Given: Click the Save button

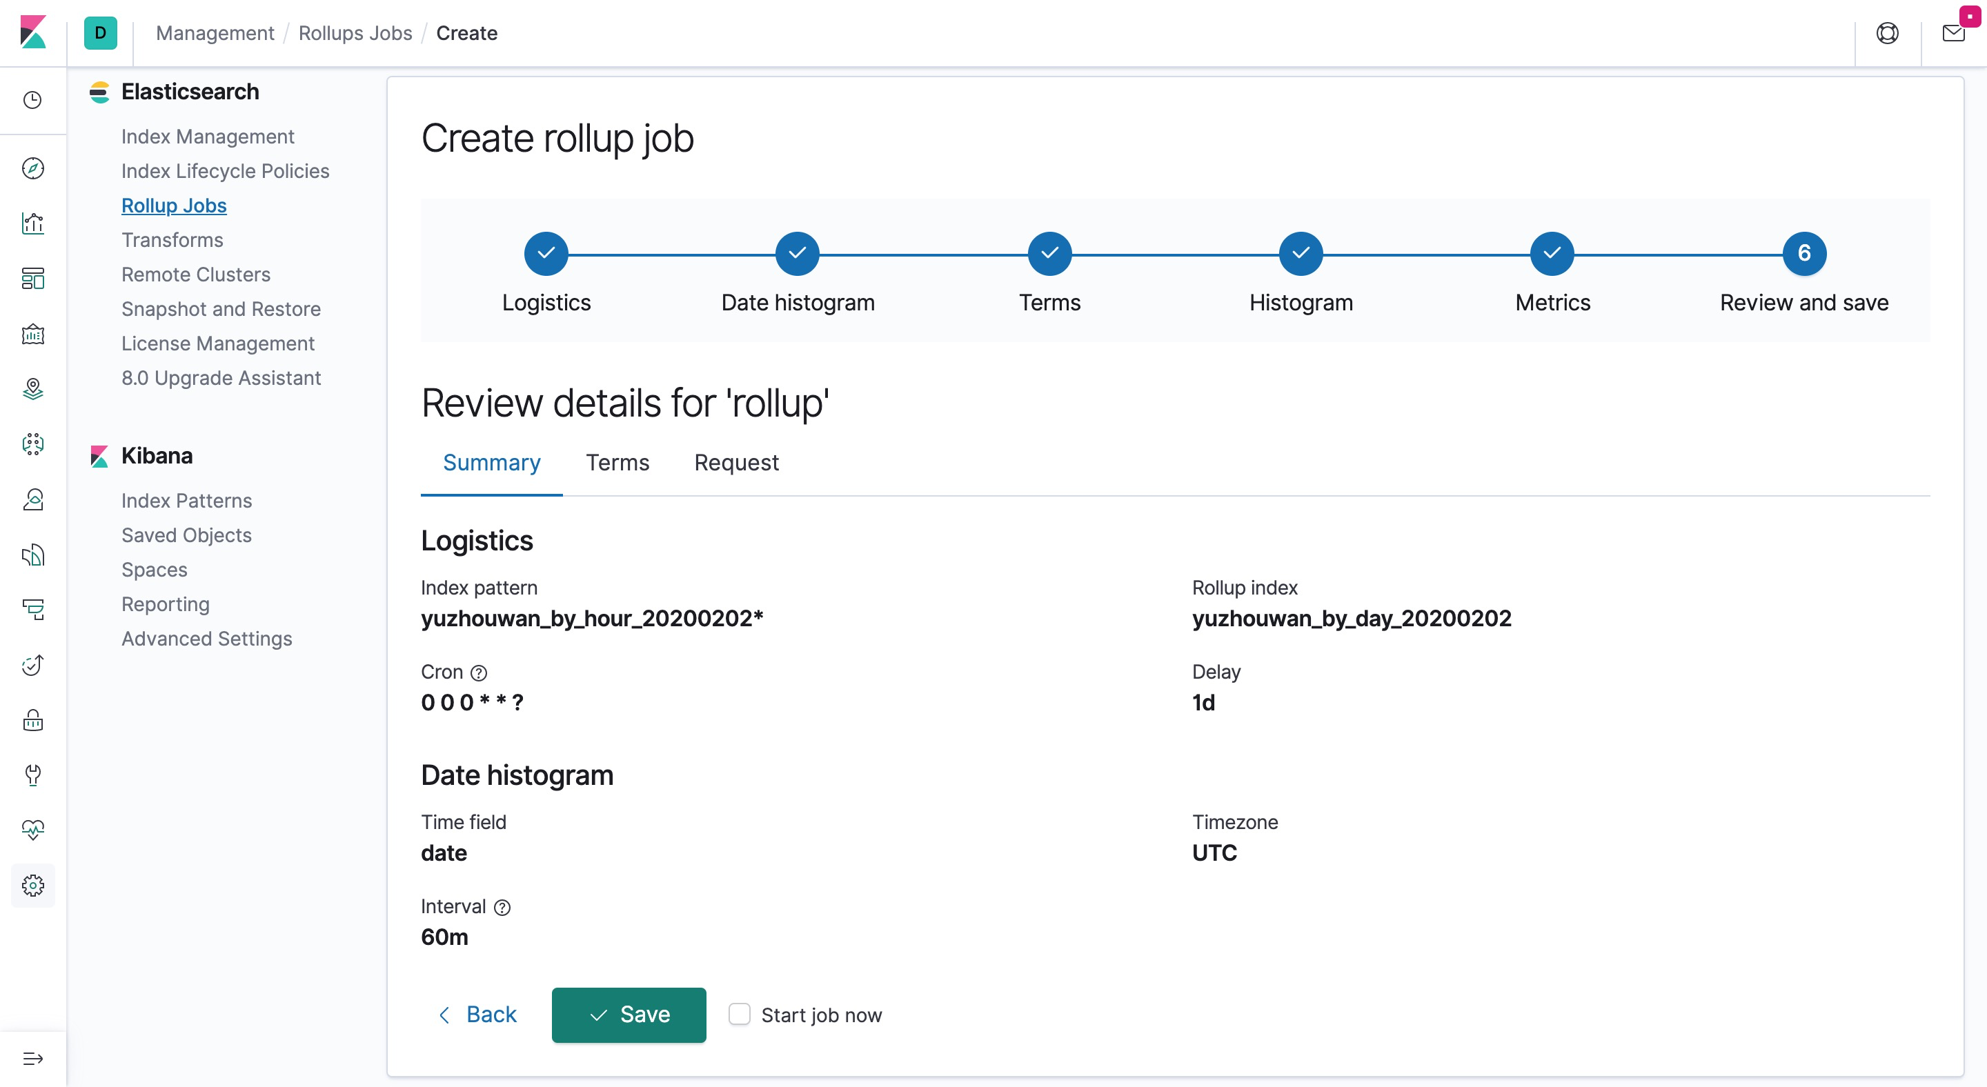Looking at the screenshot, I should coord(629,1015).
